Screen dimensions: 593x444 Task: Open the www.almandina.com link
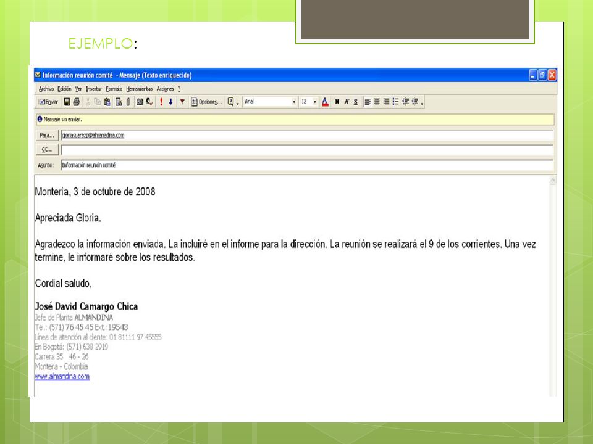pos(62,376)
